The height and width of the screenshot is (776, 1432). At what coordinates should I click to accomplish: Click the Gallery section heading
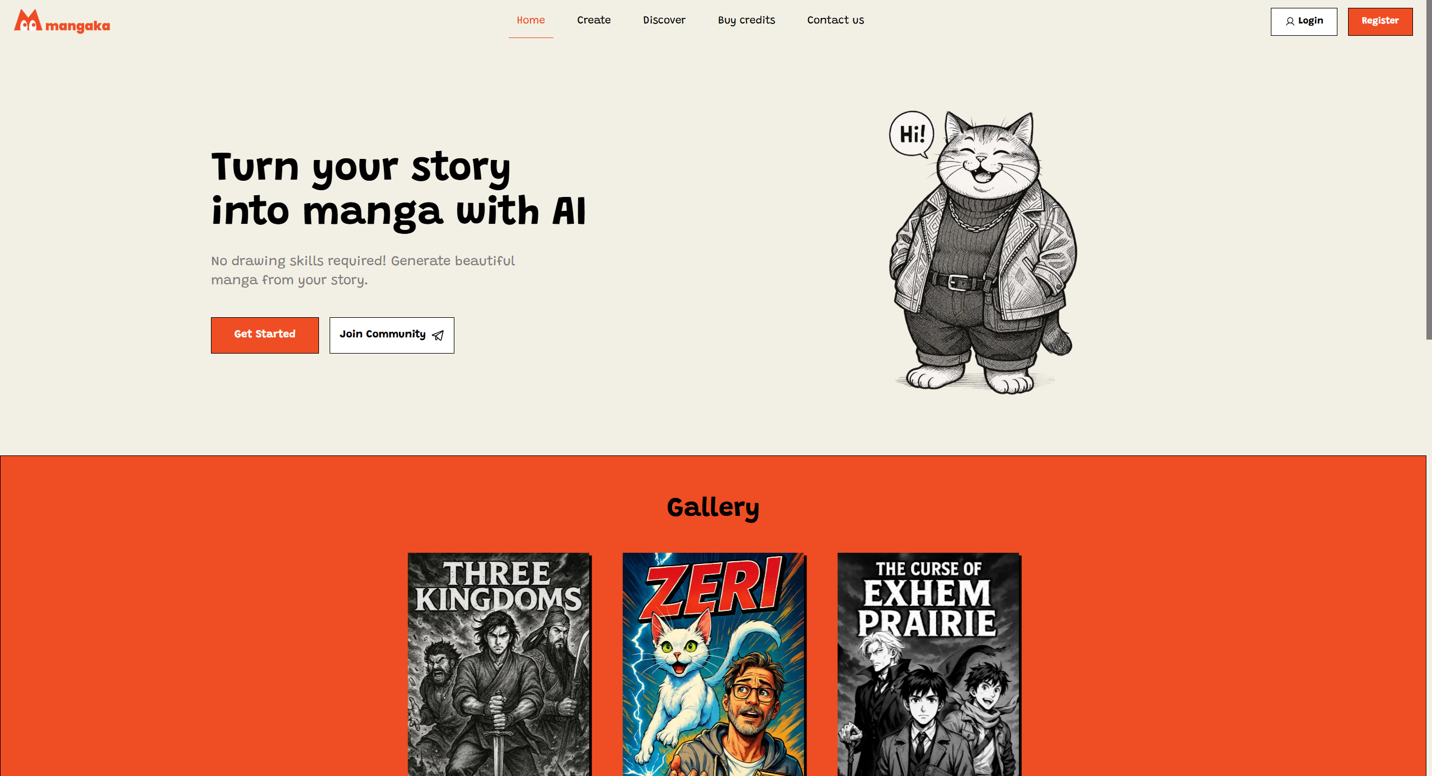tap(713, 508)
